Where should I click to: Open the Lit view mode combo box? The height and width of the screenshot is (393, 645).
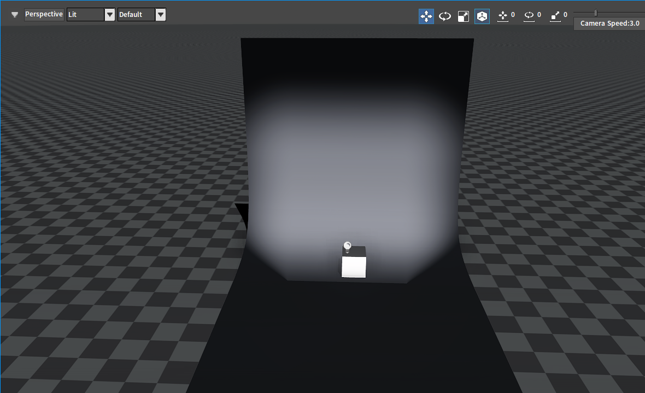(86, 14)
